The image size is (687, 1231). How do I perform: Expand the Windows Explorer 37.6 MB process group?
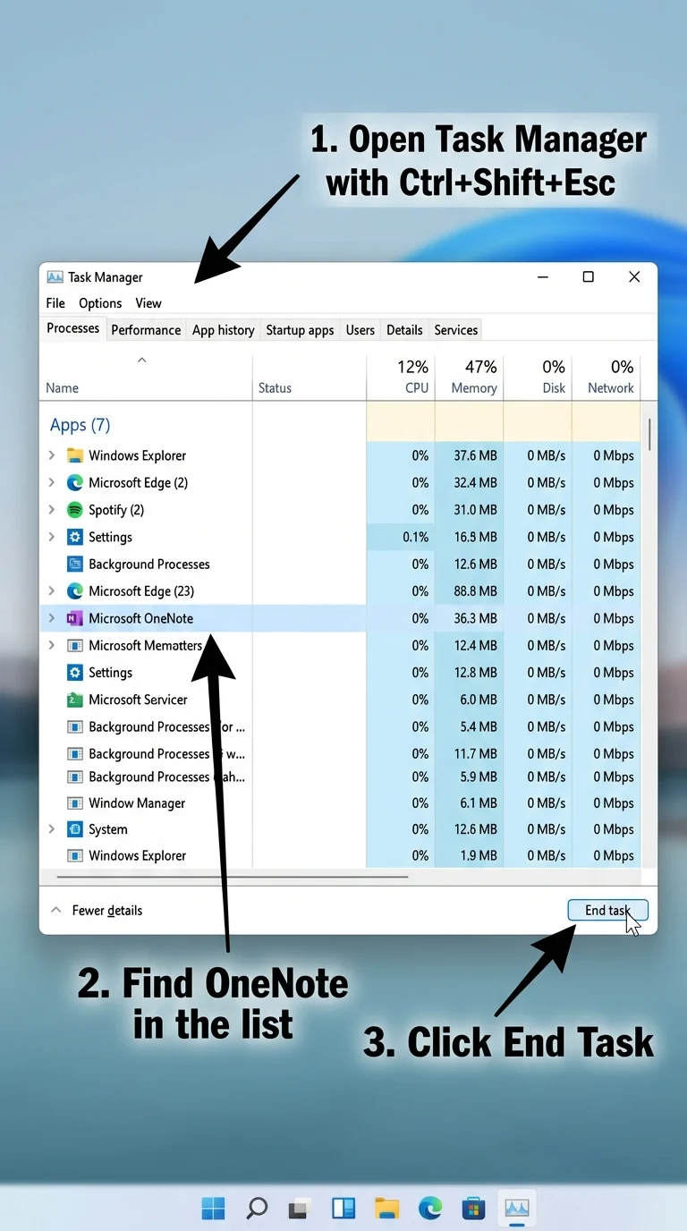click(52, 455)
